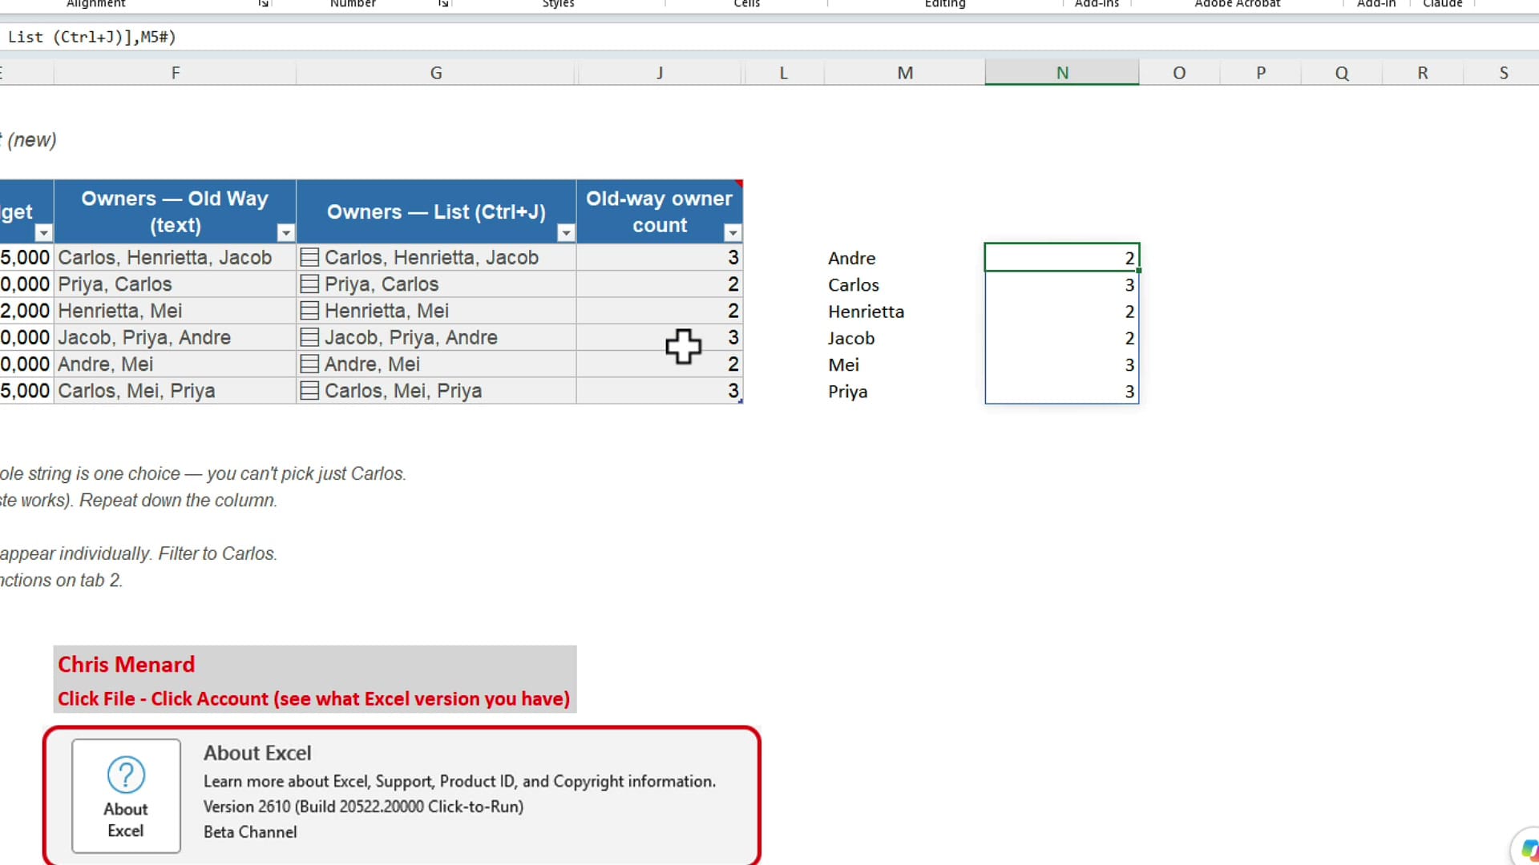Select column O header
The image size is (1539, 865).
tap(1179, 73)
